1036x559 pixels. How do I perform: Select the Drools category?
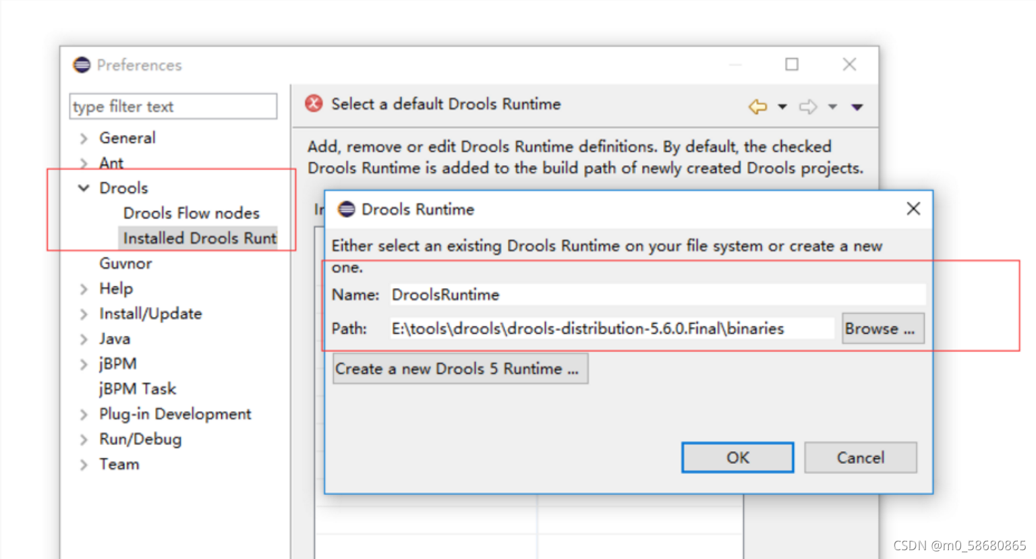(x=123, y=188)
